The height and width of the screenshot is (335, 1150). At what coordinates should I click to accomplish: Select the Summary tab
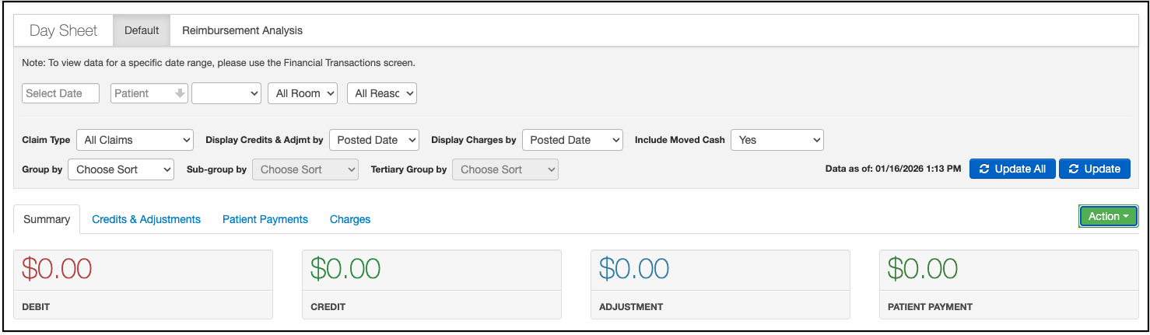[47, 219]
